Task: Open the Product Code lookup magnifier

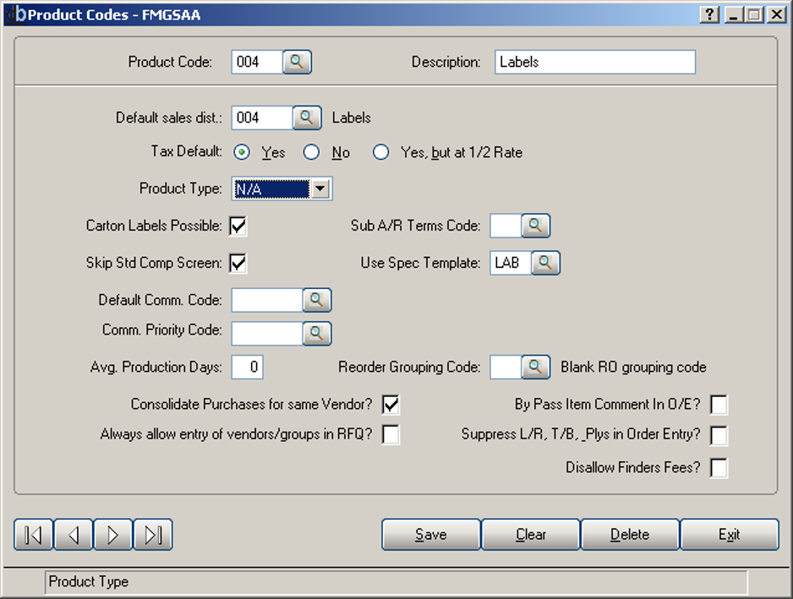Action: click(x=297, y=63)
